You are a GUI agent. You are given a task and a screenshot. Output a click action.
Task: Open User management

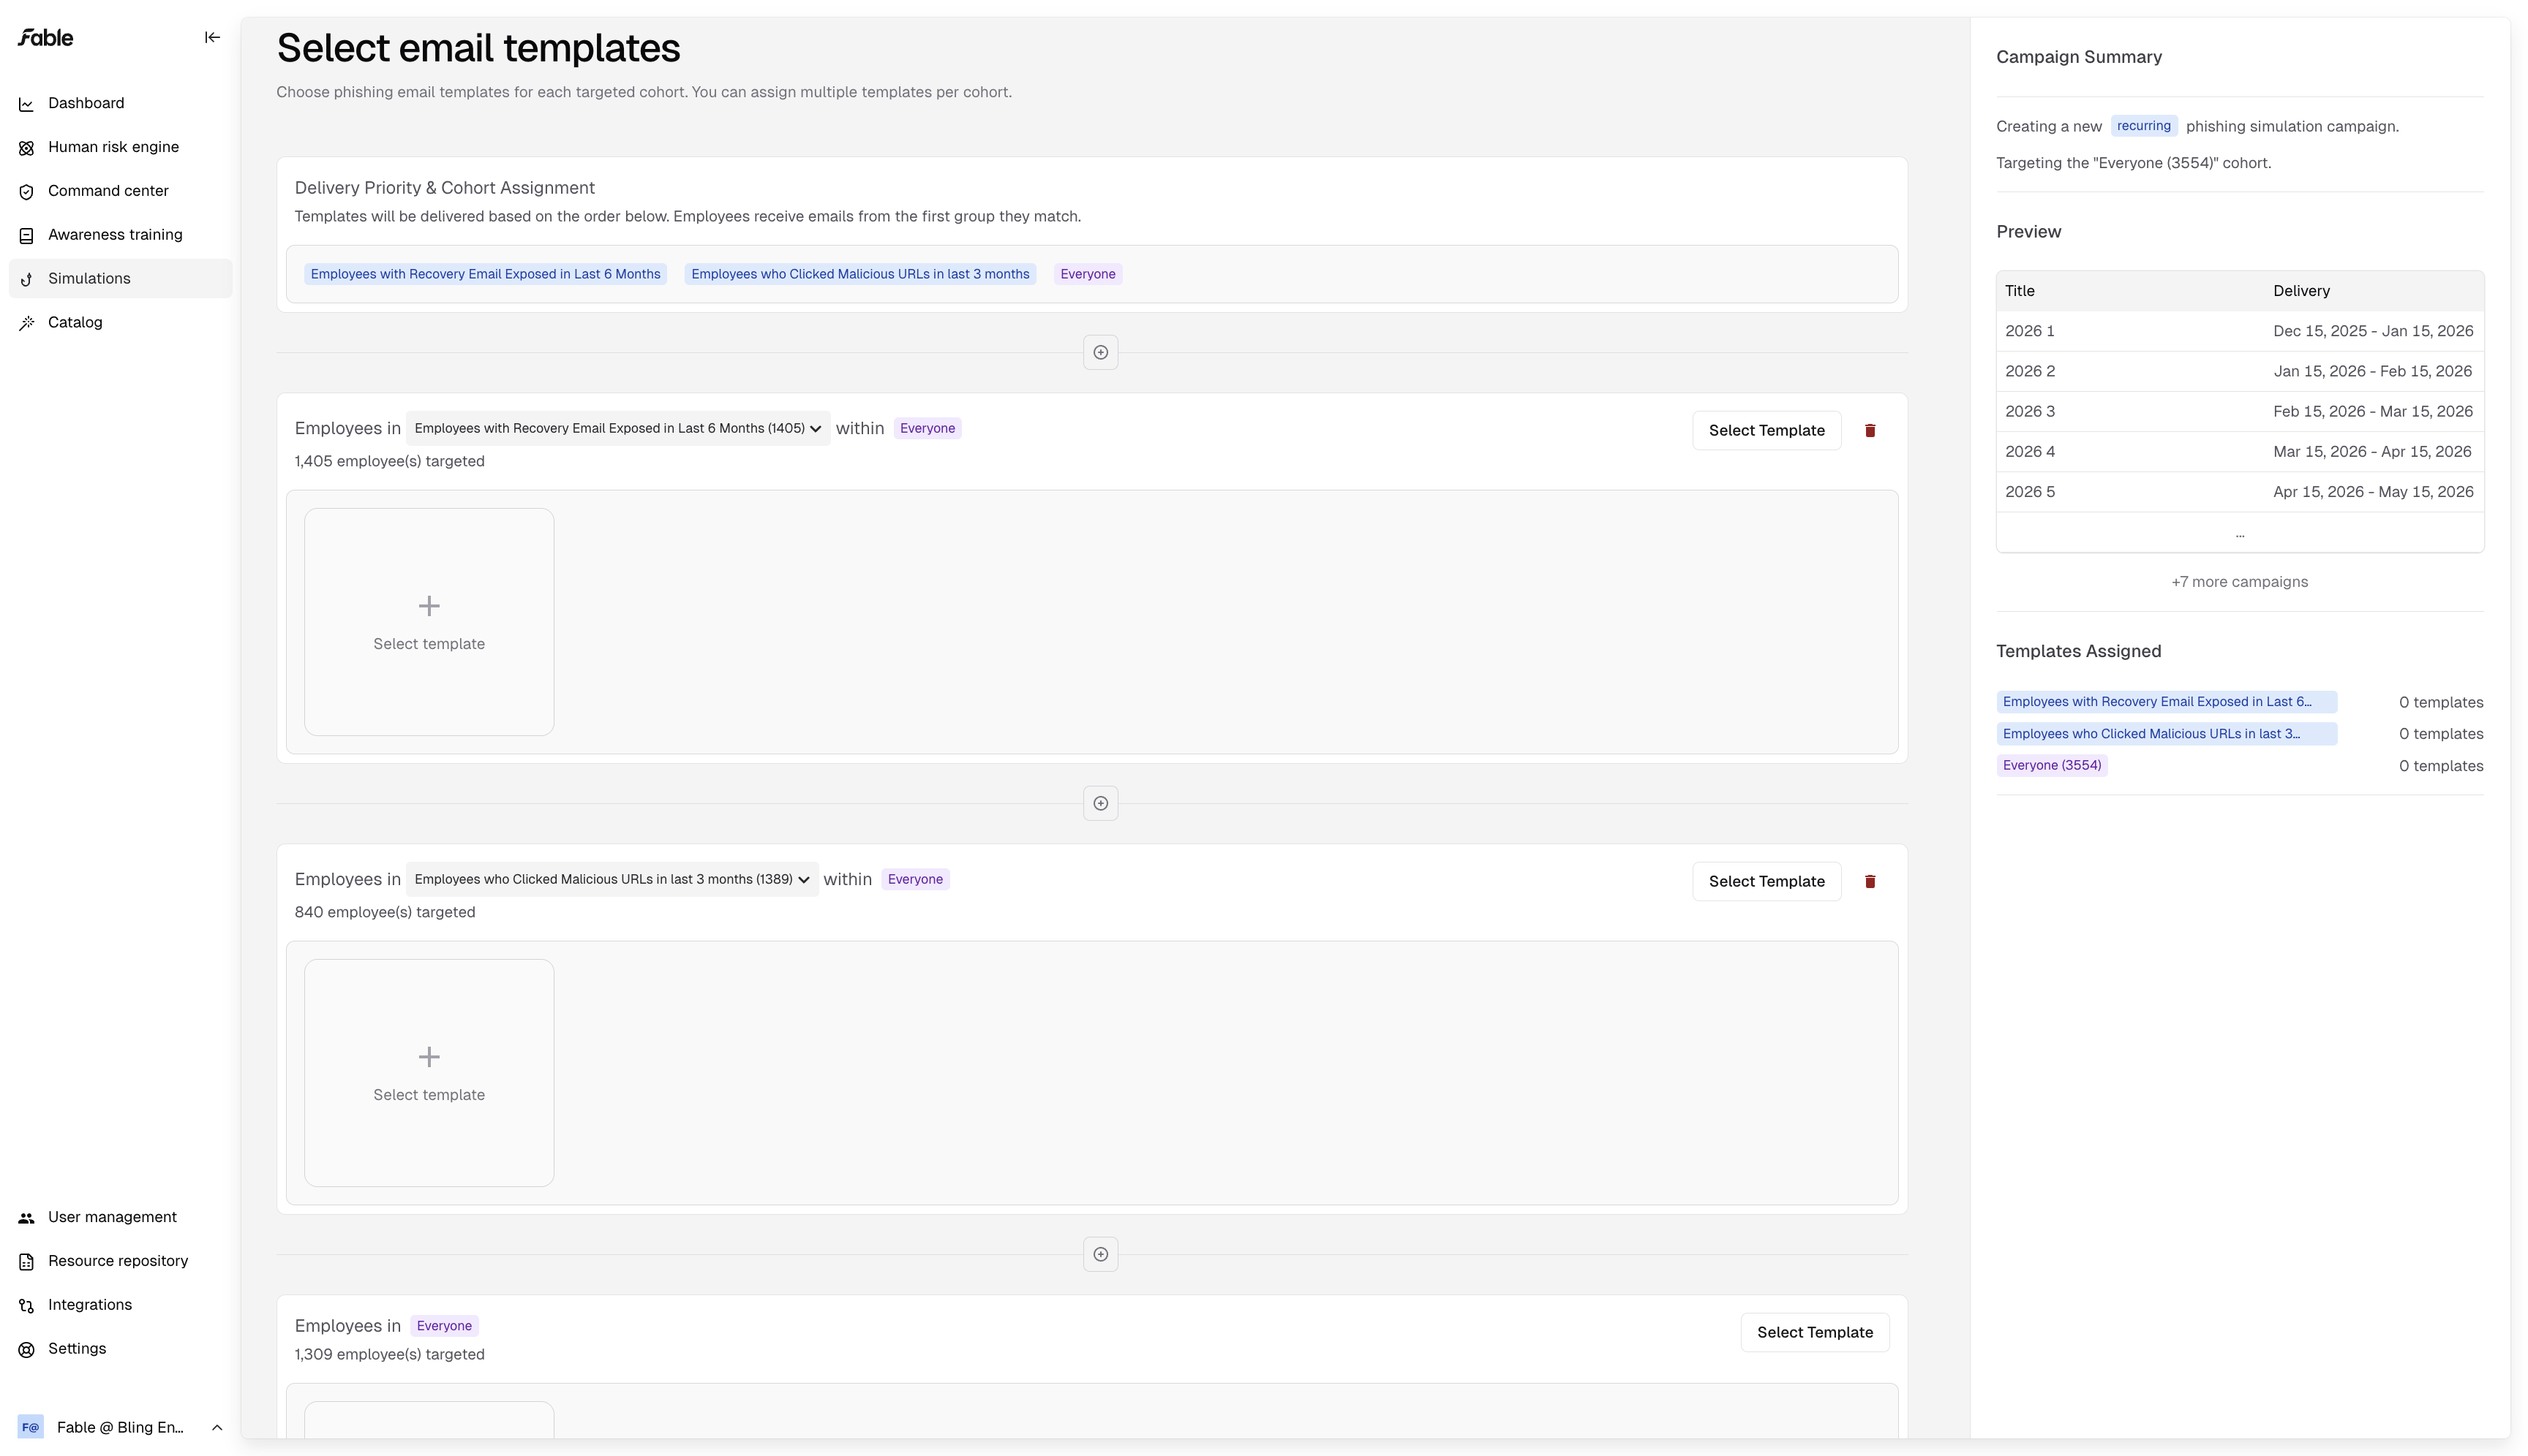[x=112, y=1218]
